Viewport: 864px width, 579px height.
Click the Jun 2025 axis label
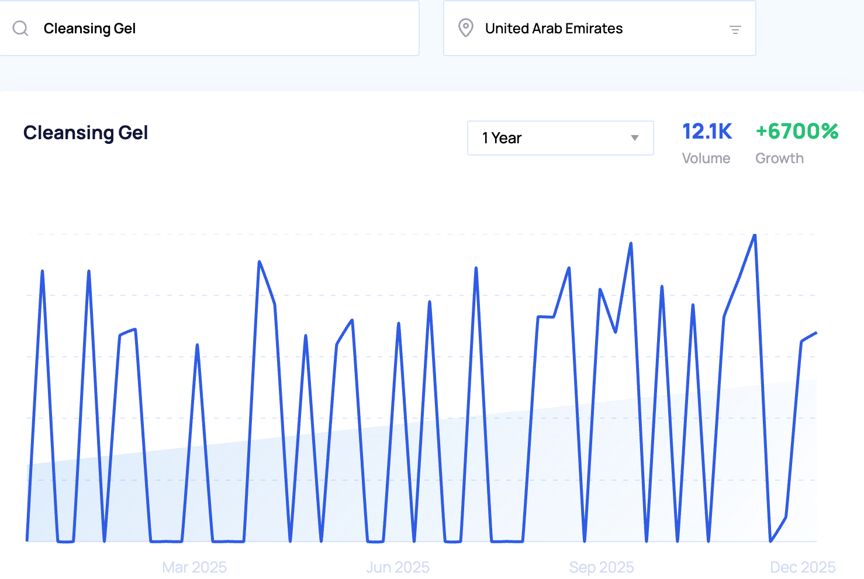coord(398,567)
